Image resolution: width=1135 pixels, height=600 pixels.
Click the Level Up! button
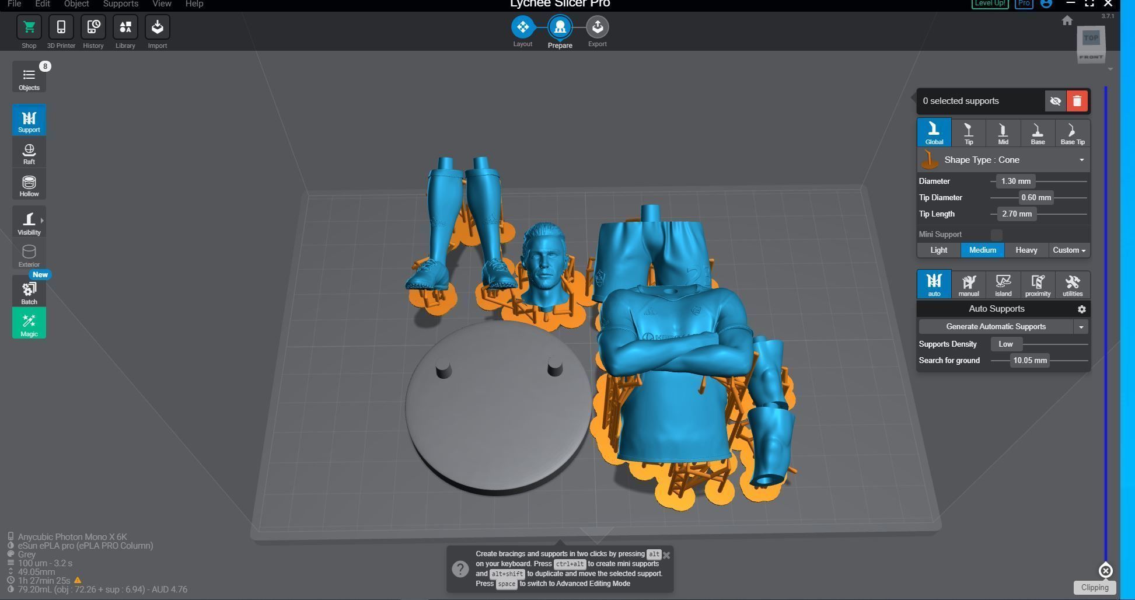tap(990, 4)
